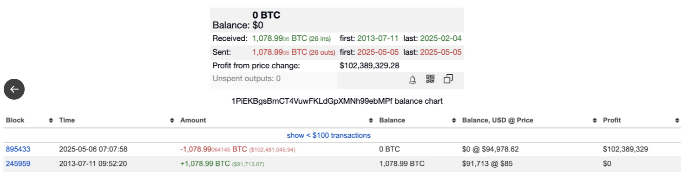Open block 245959 link
The height and width of the screenshot is (177, 681).
pyautogui.click(x=18, y=164)
